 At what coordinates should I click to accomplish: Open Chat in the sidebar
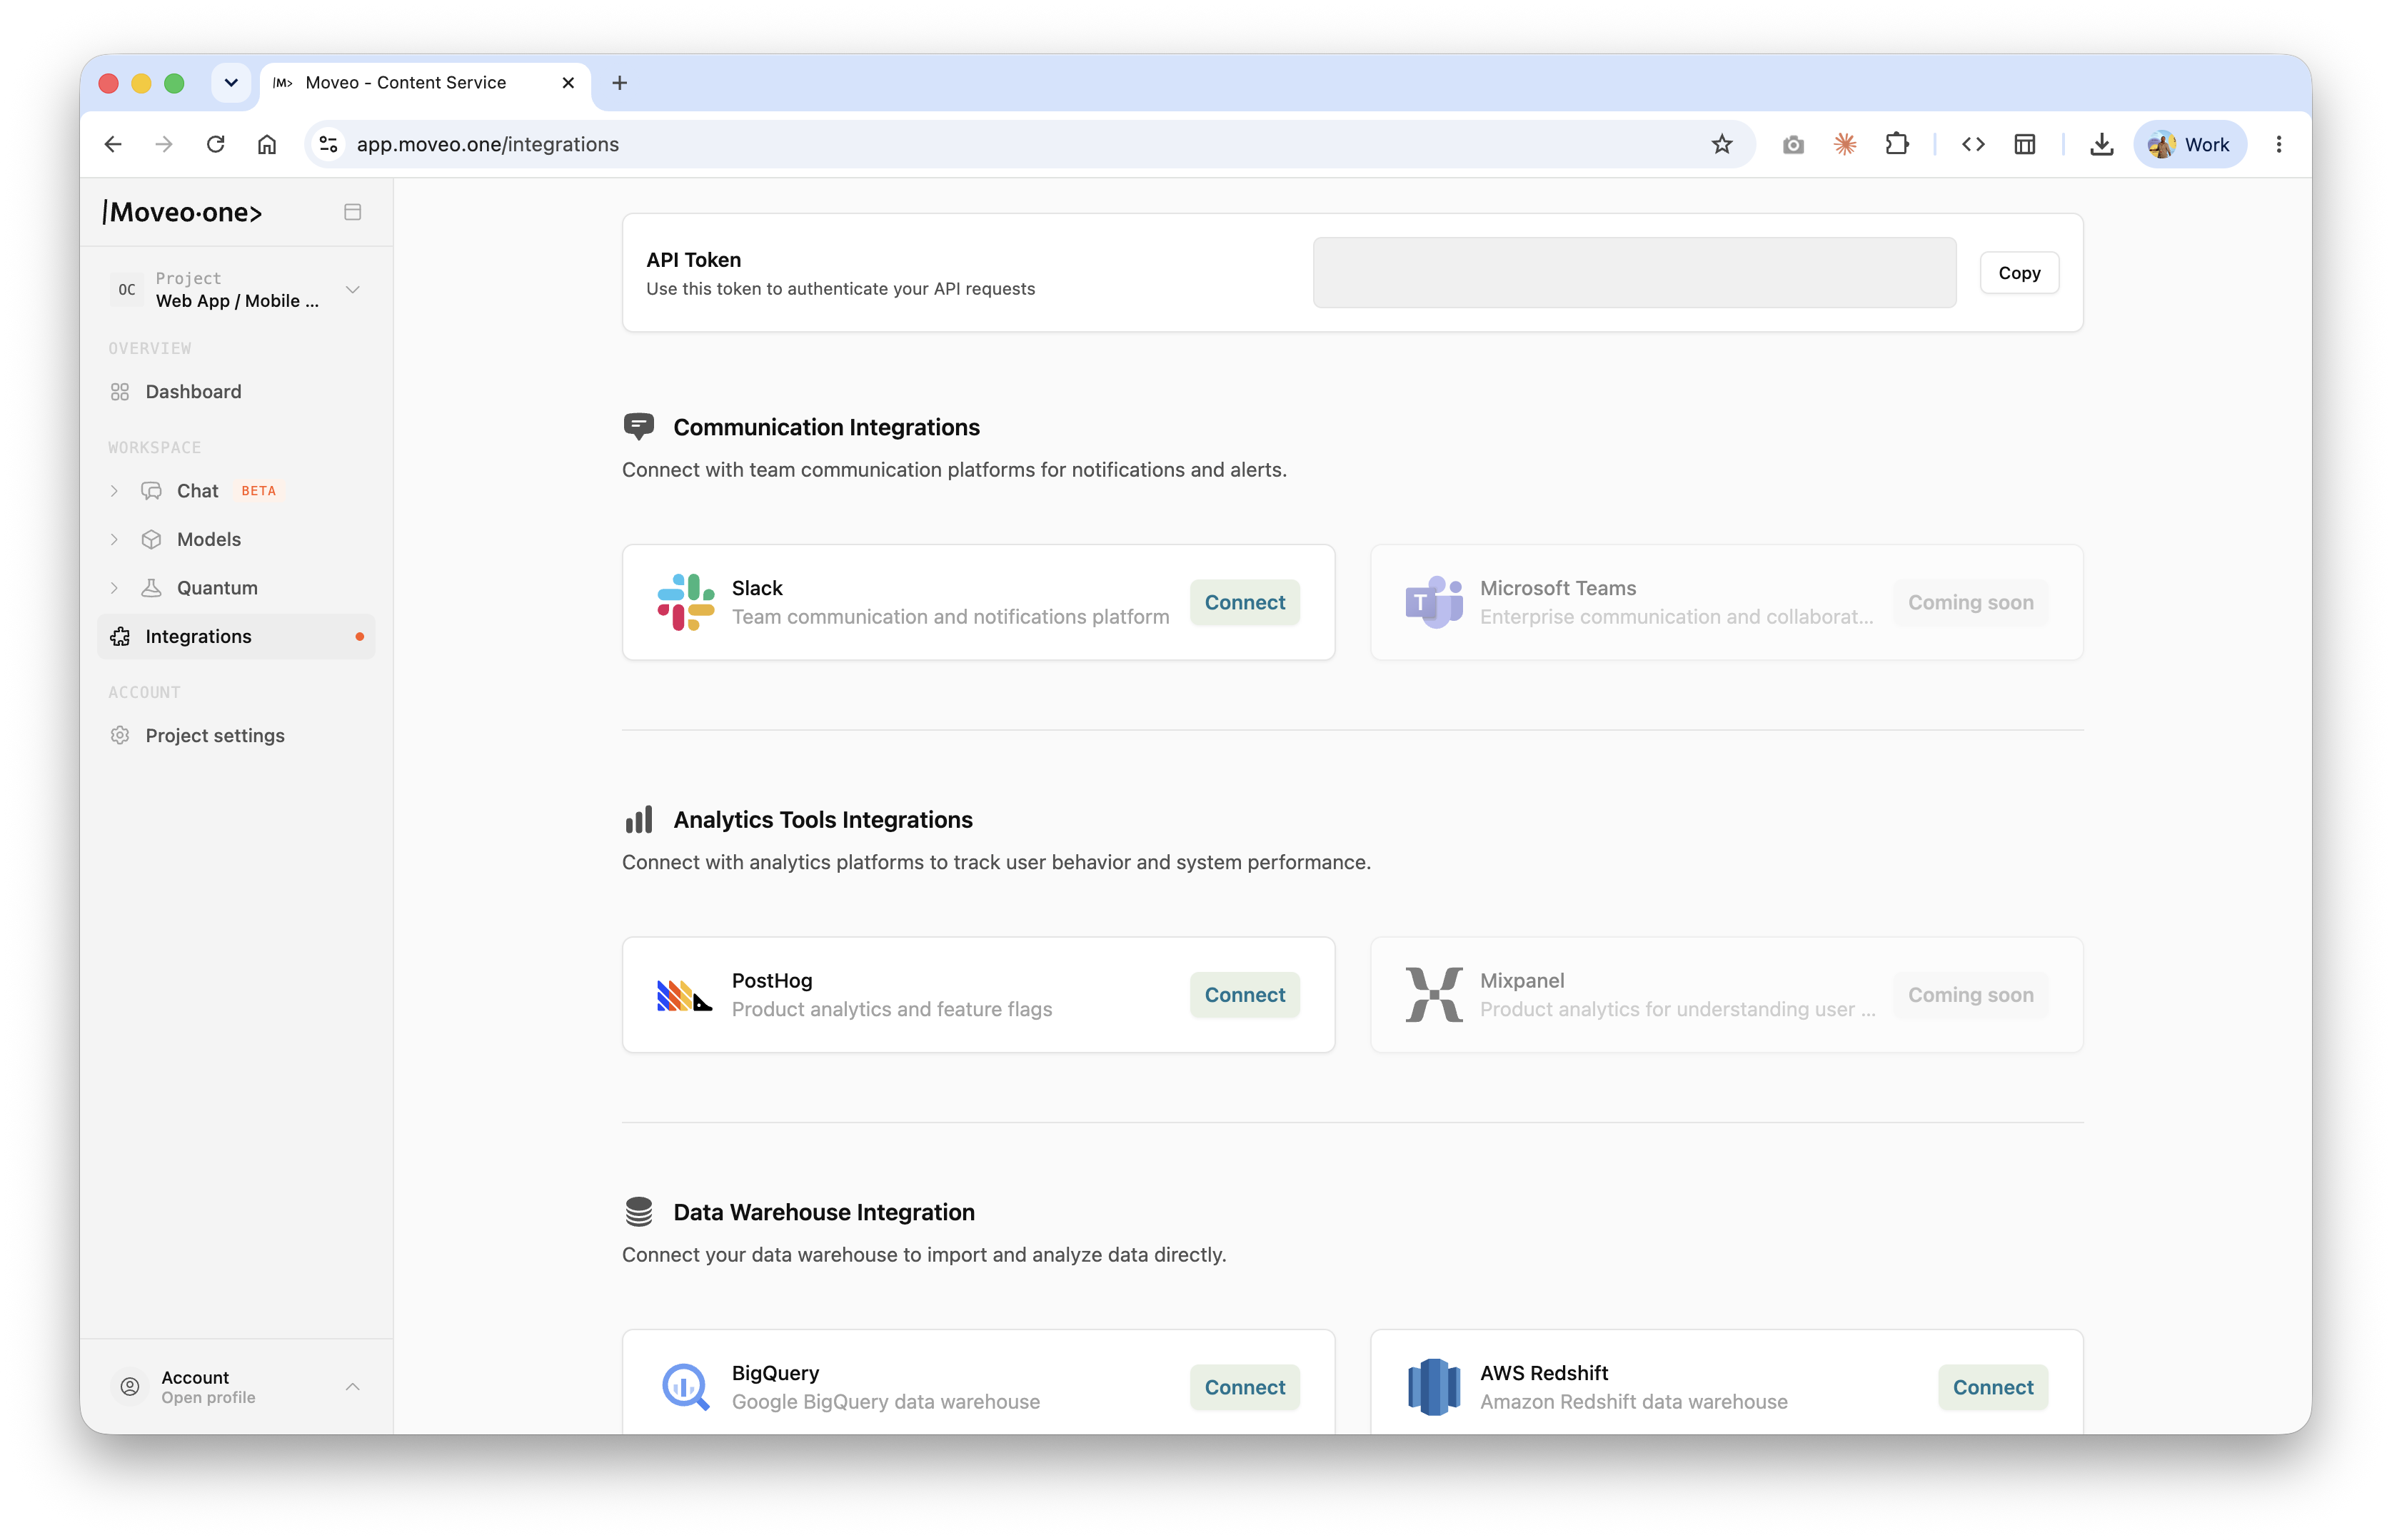pos(197,491)
